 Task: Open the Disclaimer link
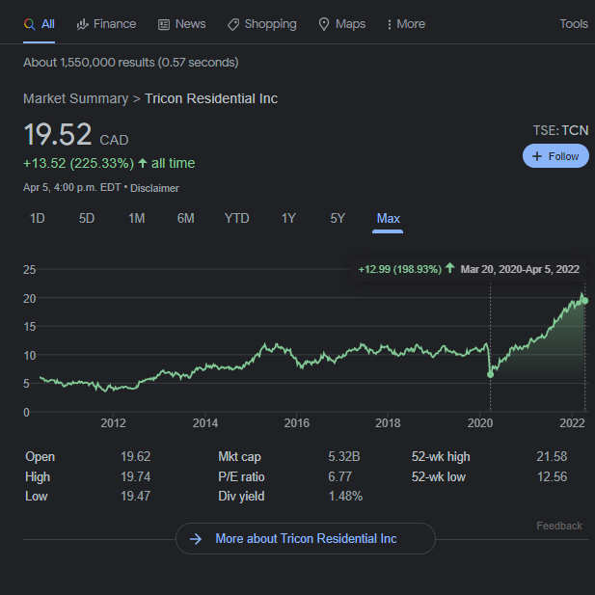[x=154, y=188]
